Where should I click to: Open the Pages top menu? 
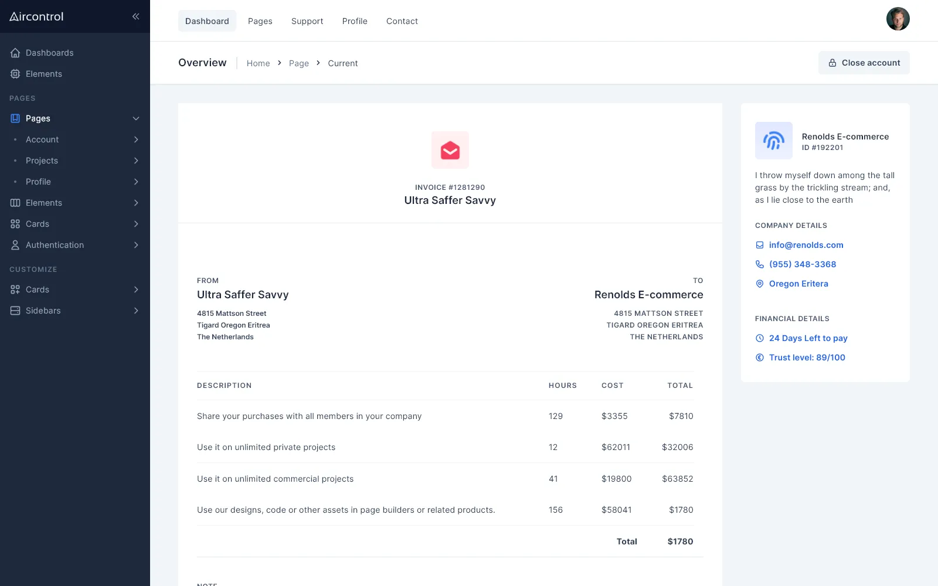(x=260, y=21)
